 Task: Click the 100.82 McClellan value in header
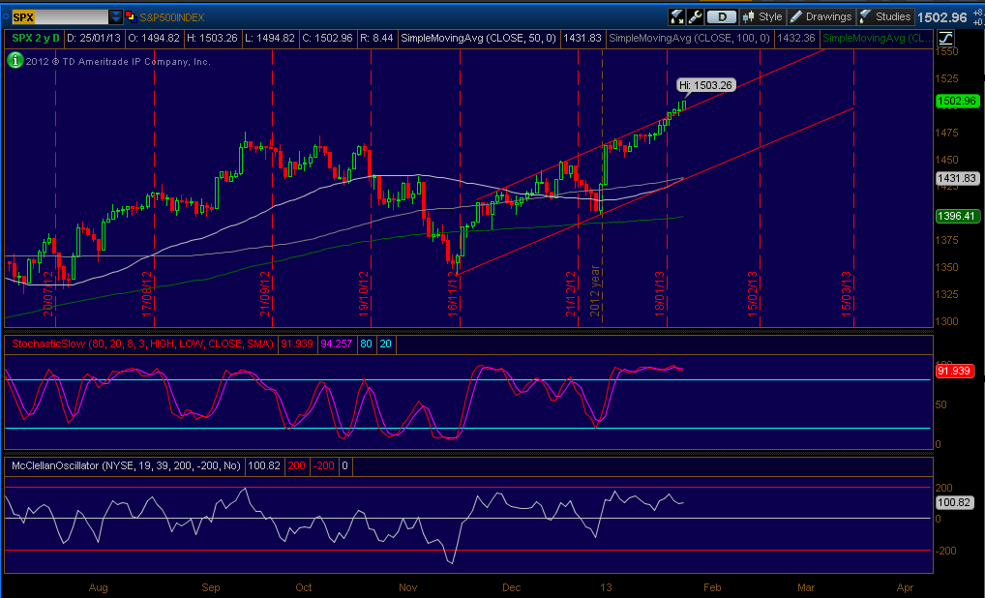(264, 466)
